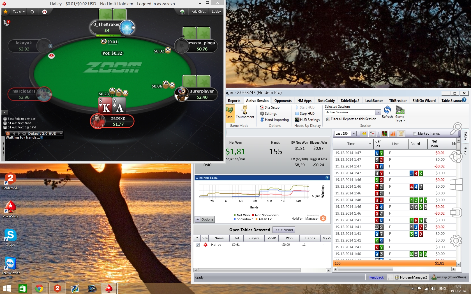Click the colored grid icon in hands toolbar
471x294 pixels.
[x=384, y=134]
